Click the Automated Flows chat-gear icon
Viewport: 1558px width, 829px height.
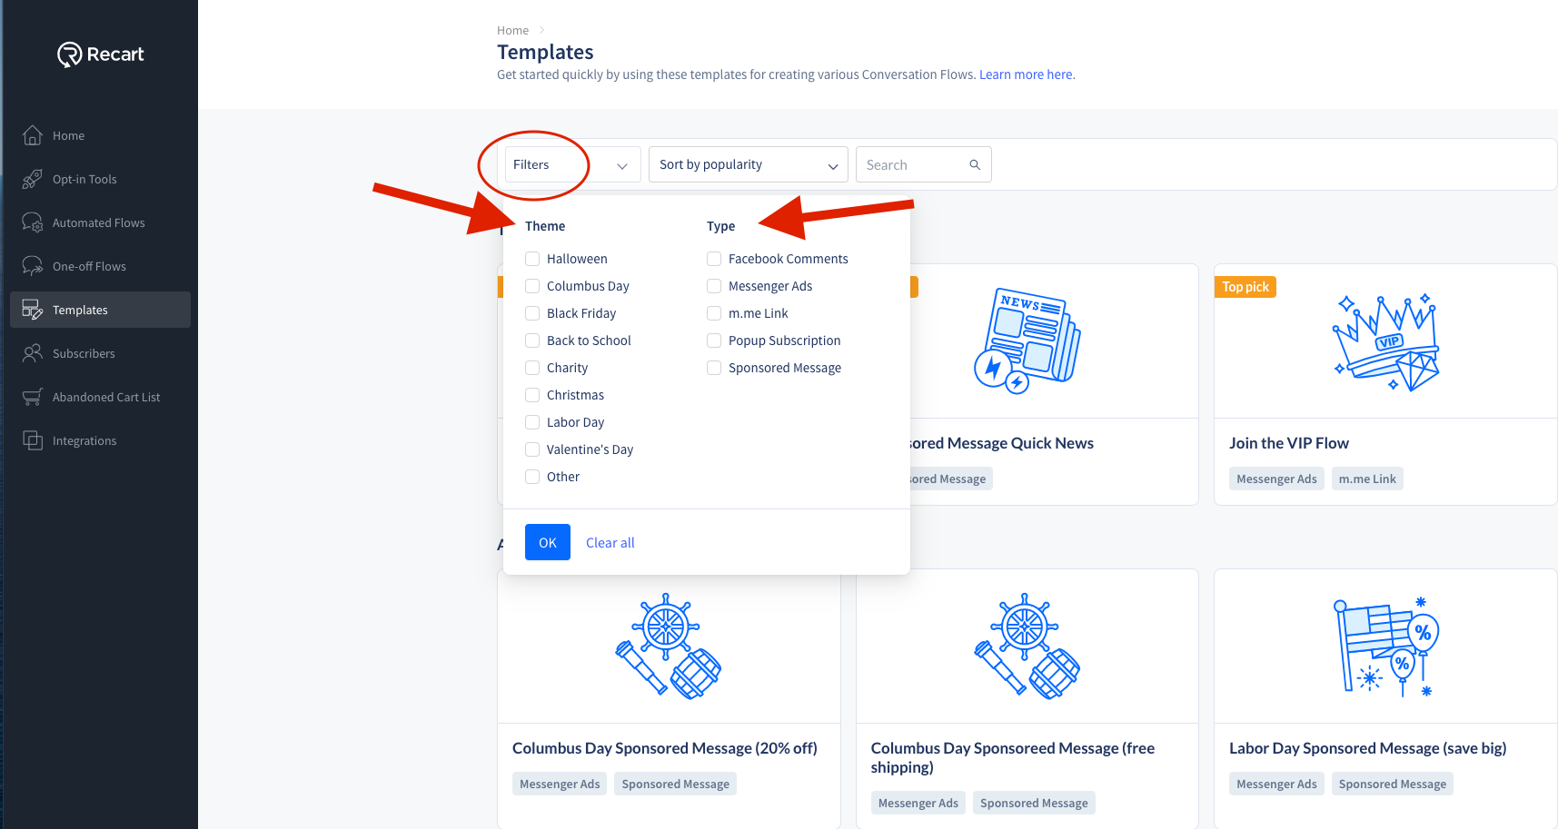[x=33, y=222]
